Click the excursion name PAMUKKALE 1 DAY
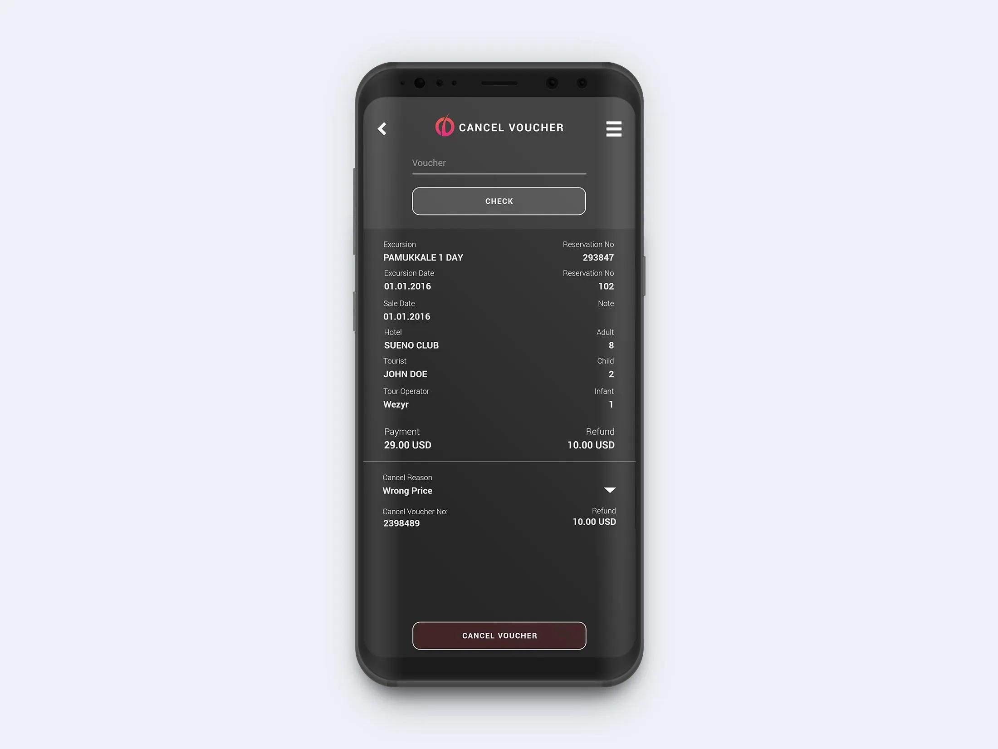Screen dimensions: 998x749 423,257
